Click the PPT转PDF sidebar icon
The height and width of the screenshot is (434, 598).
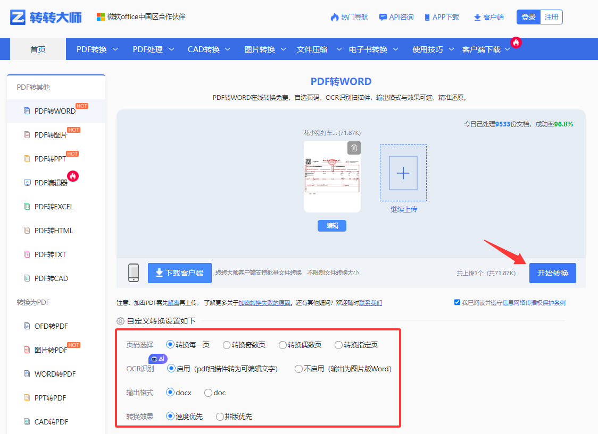pos(27,398)
